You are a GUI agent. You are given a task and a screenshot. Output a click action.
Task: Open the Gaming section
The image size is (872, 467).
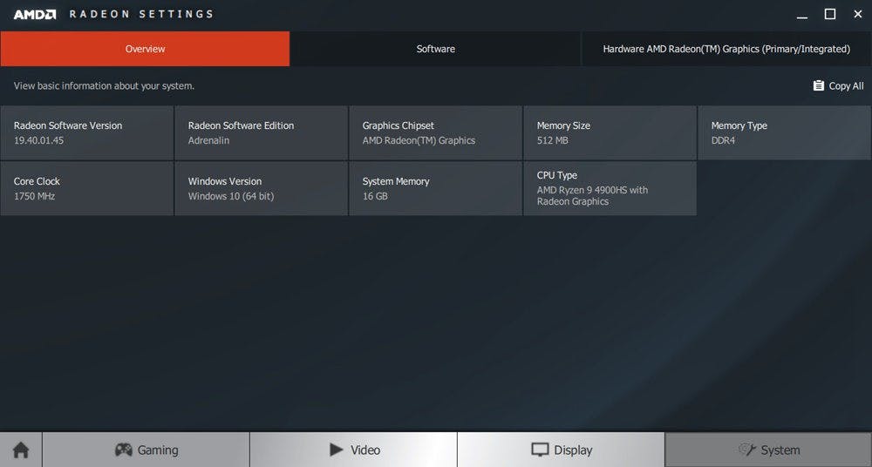(x=146, y=450)
